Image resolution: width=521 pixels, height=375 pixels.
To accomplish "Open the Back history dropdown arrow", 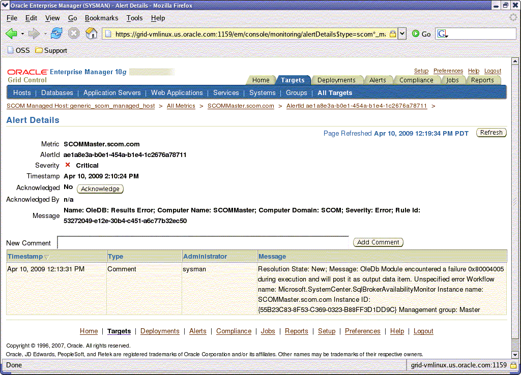I will click(x=22, y=34).
